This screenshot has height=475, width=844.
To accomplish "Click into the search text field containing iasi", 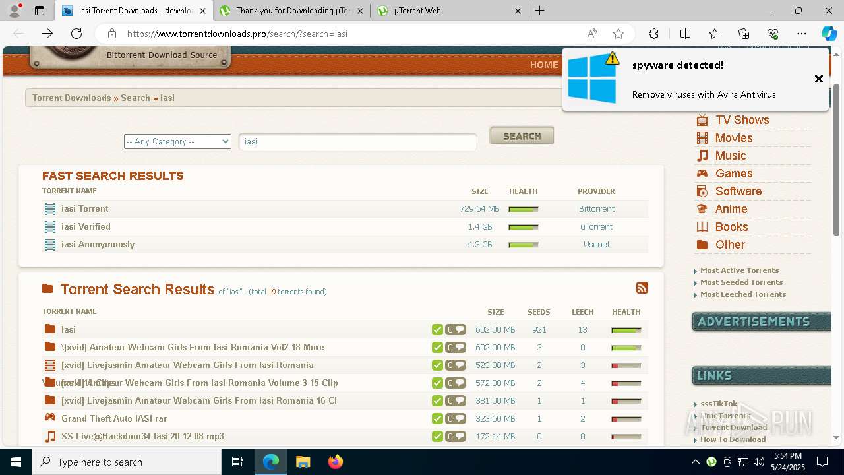I will point(358,141).
